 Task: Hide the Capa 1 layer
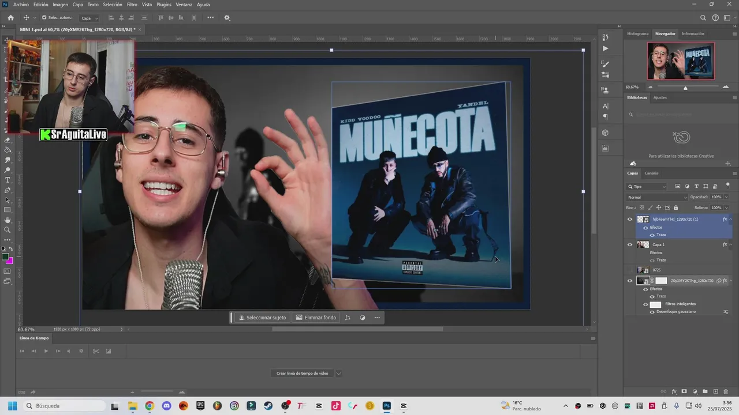coord(630,244)
